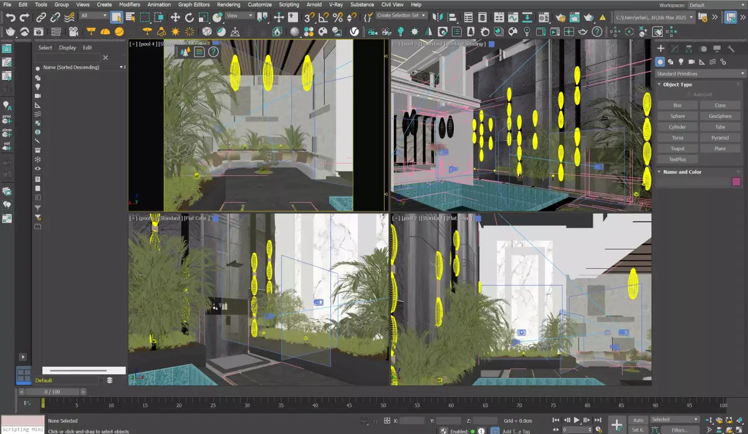Click the Set Key large plus button

616,424
